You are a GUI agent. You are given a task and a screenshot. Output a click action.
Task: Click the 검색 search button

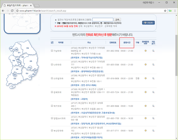pyautogui.click(x=117, y=20)
